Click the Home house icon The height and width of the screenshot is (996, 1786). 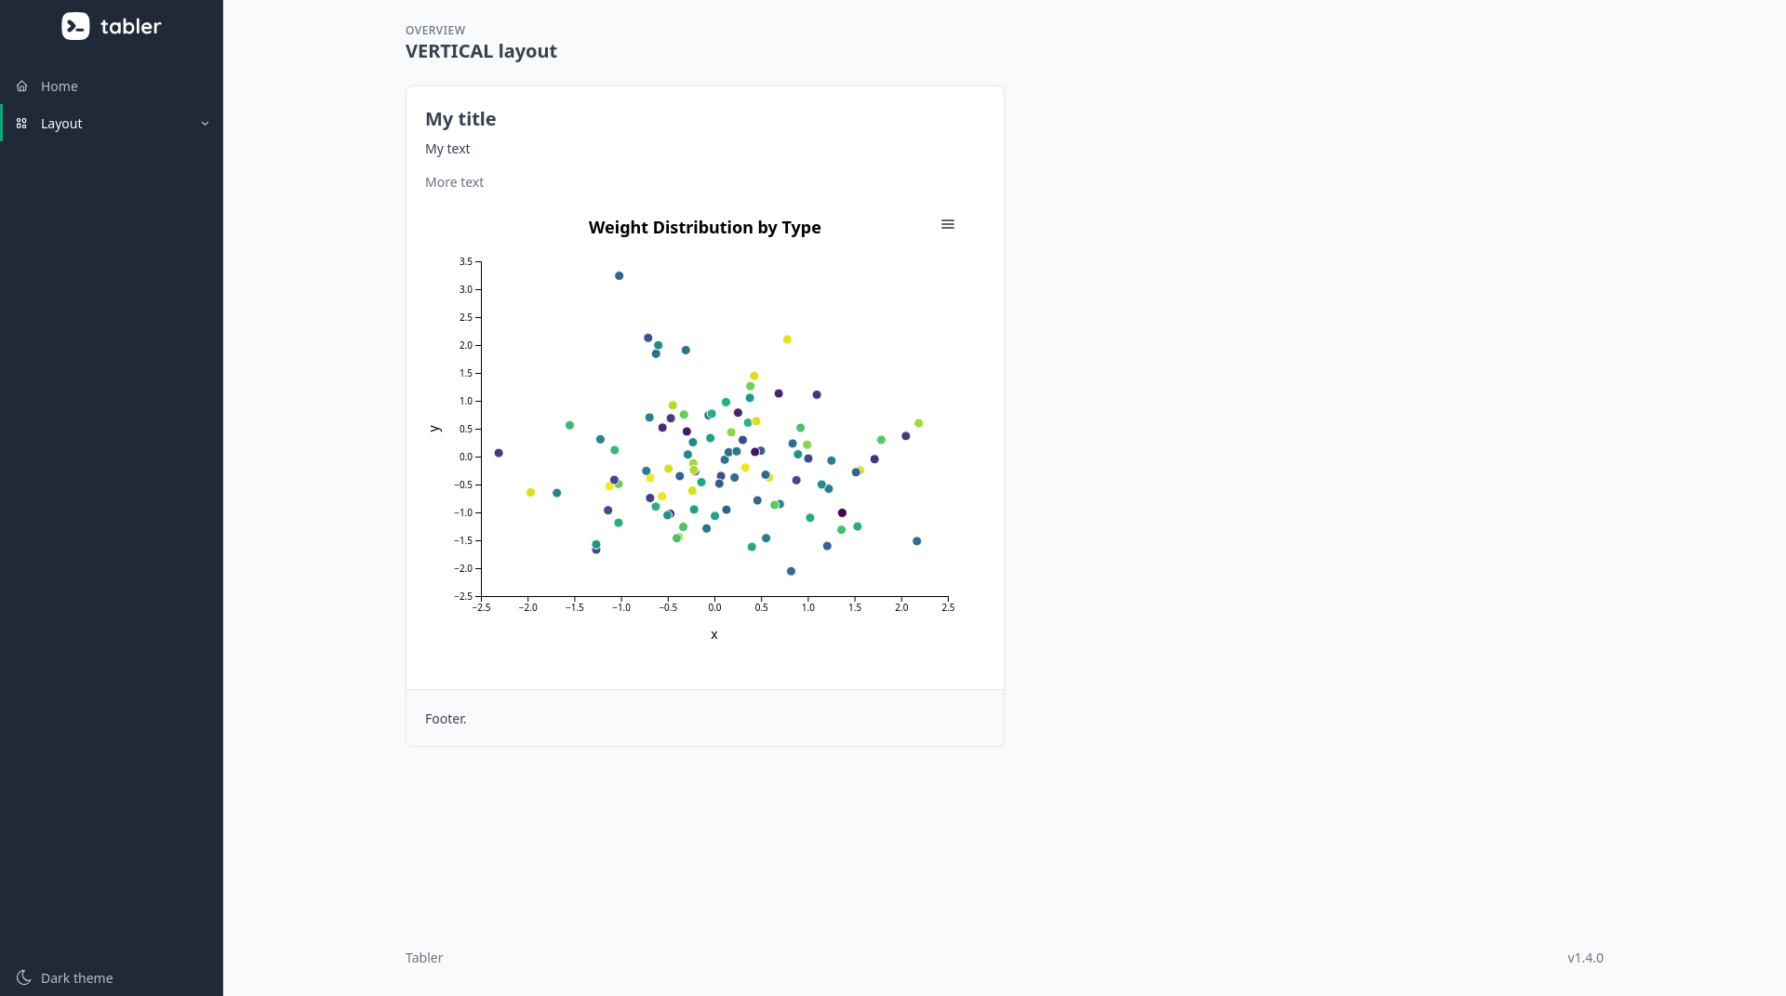click(22, 86)
